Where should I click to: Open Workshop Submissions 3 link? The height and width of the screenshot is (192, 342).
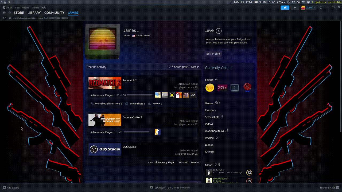tap(108, 103)
